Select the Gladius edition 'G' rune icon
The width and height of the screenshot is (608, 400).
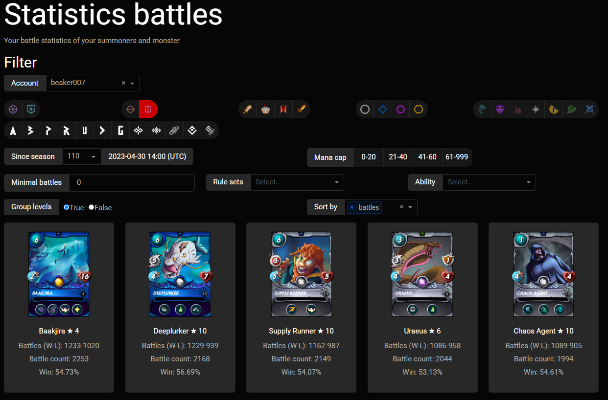coord(120,131)
